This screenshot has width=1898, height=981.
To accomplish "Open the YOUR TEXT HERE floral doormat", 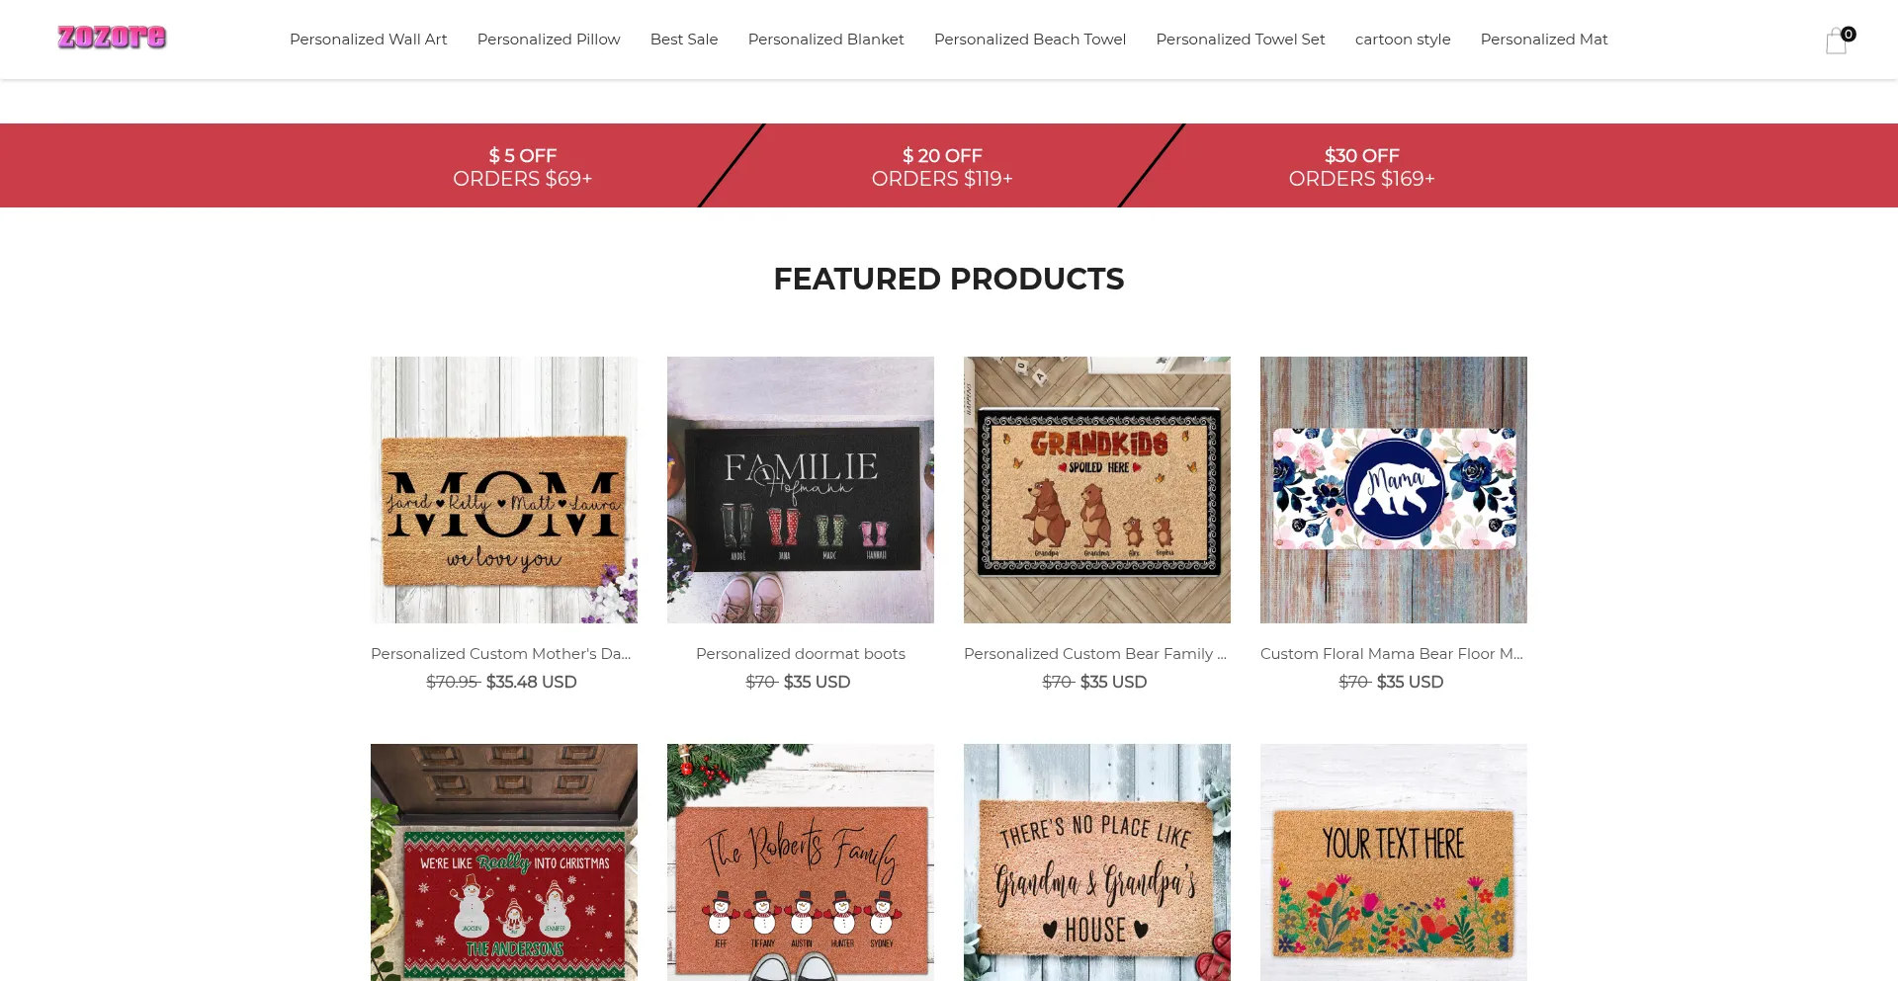I will tap(1394, 862).
